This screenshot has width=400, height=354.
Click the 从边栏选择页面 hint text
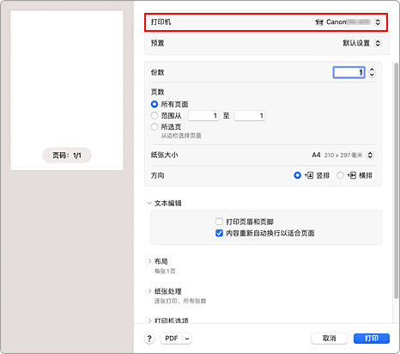(x=181, y=136)
